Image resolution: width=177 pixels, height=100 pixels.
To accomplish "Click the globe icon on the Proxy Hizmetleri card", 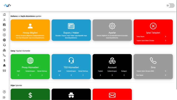I will (30, 61).
